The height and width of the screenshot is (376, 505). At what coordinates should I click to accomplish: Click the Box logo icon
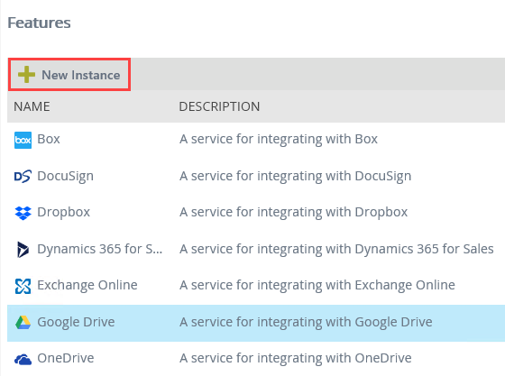(23, 140)
